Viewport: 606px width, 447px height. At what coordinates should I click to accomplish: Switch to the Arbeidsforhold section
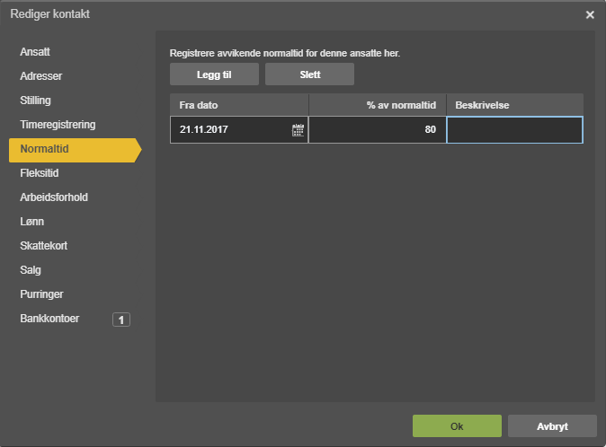point(54,197)
